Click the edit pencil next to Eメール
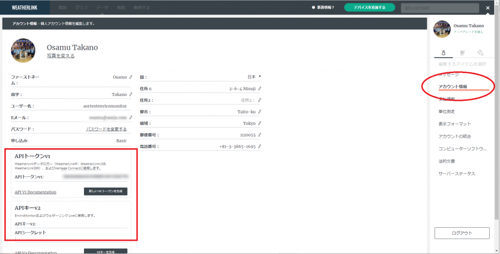Screen dimensions: 500x254 coord(131,117)
